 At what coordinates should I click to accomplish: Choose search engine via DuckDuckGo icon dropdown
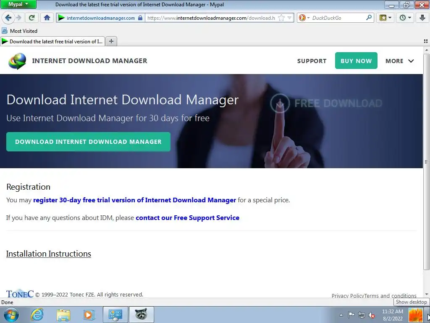(x=304, y=18)
